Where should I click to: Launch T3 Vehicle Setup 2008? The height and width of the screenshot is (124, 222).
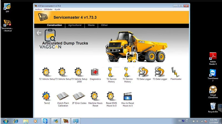79,72
